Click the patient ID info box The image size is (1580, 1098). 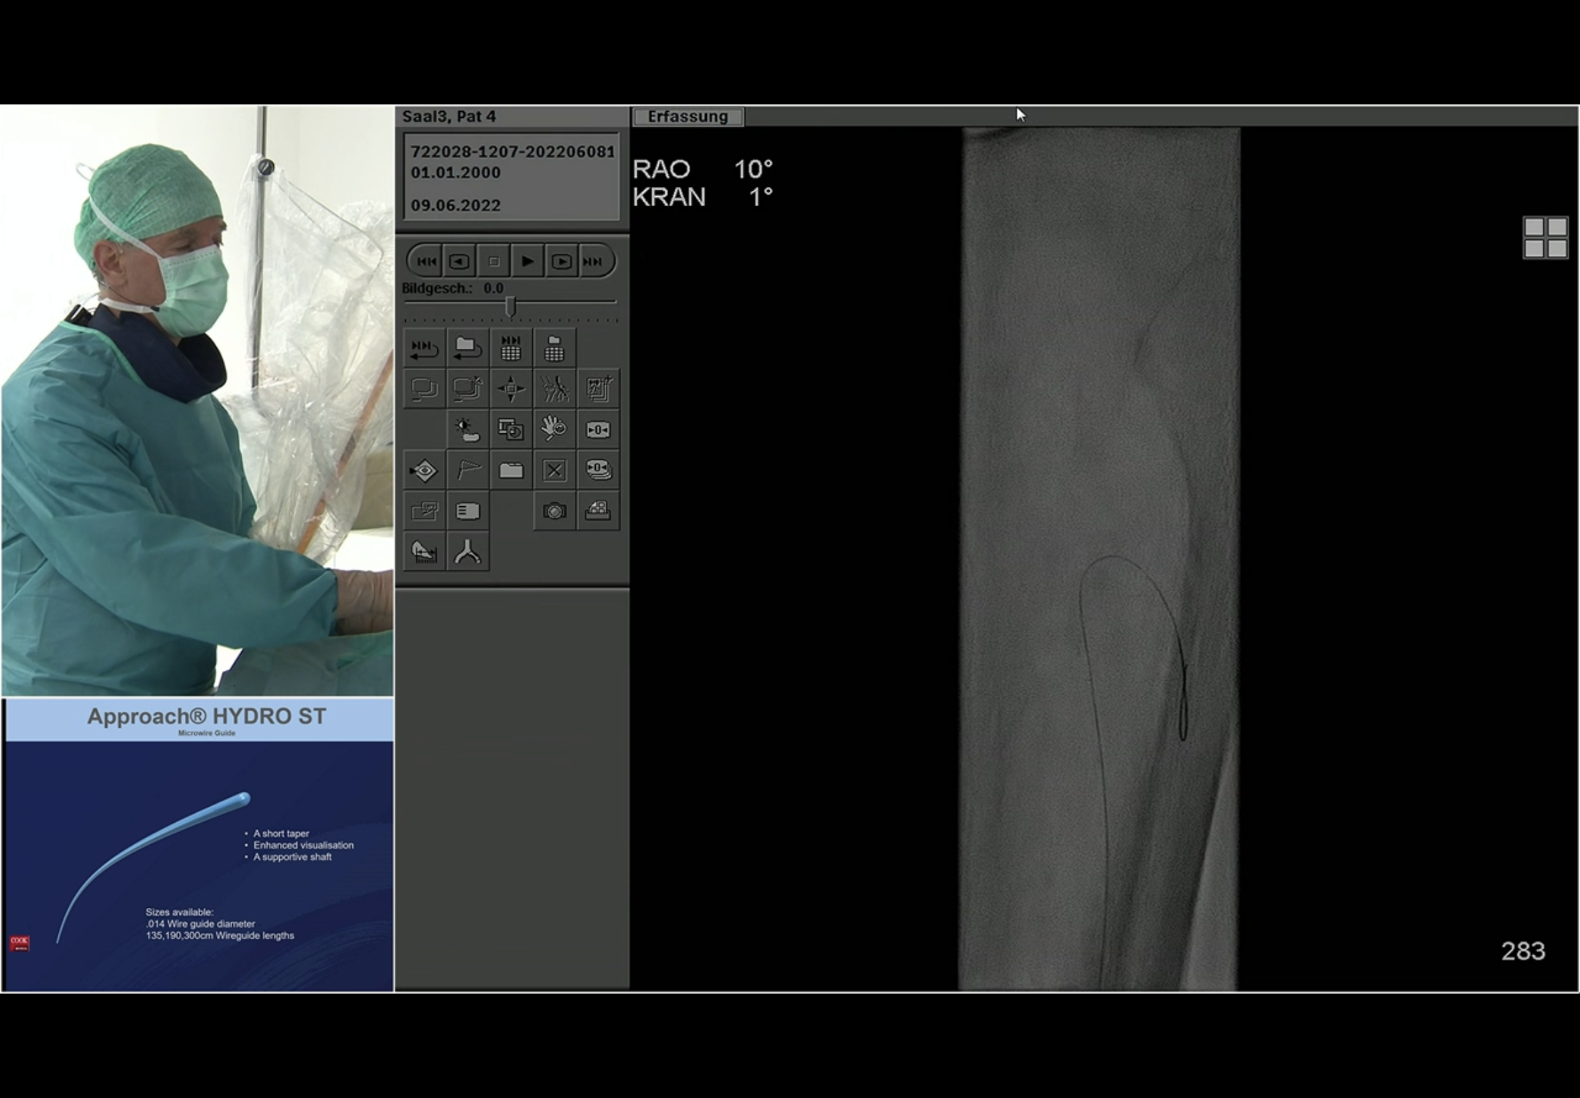[x=511, y=177]
